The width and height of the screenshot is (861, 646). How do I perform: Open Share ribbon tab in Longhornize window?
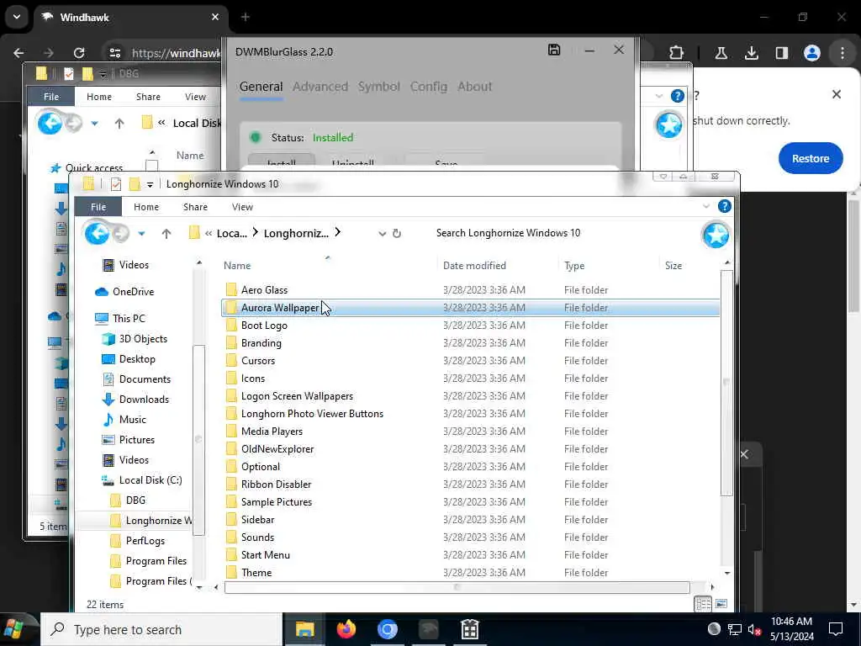195,207
